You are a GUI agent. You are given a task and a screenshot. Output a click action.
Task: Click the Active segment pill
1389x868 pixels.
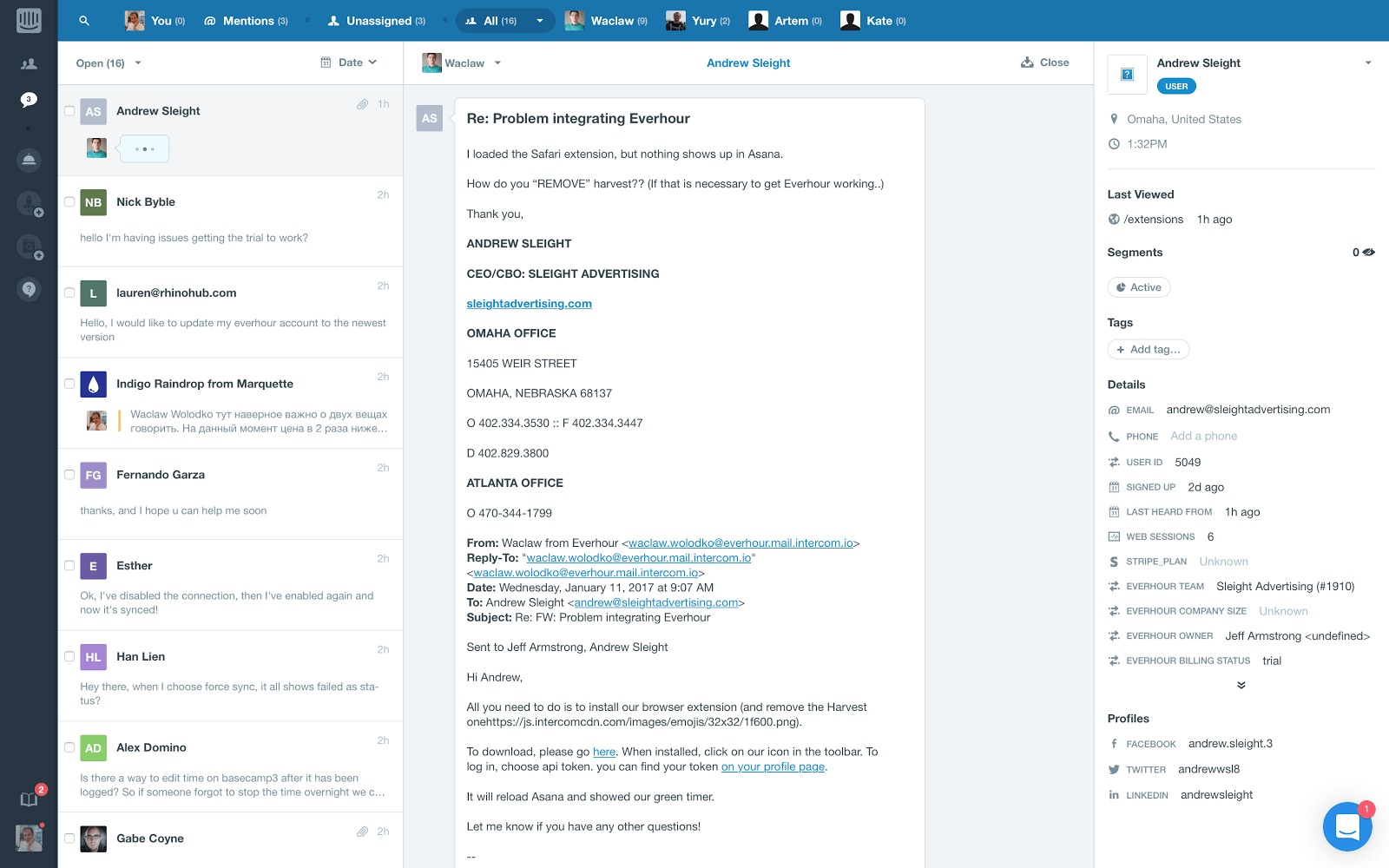[1139, 287]
